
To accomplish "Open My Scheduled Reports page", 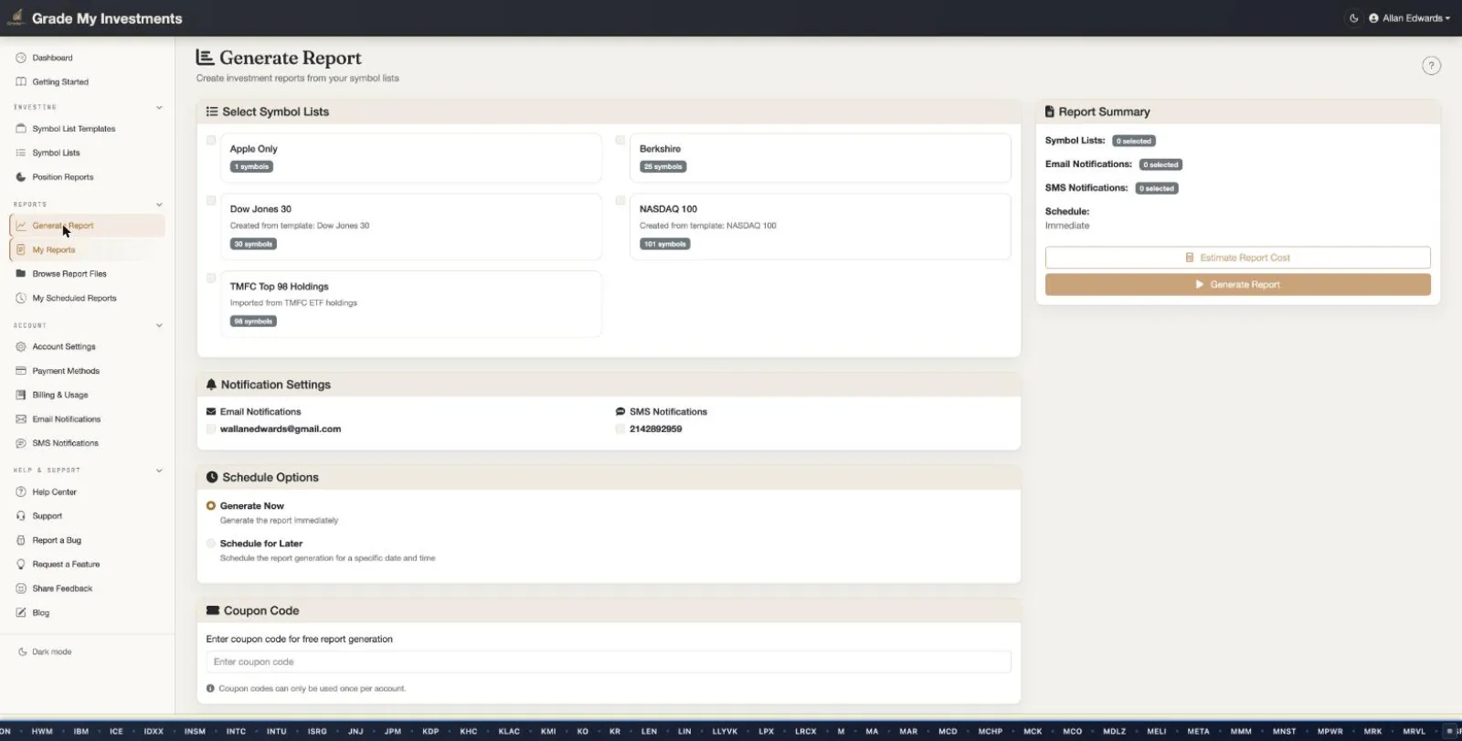I will coord(74,298).
